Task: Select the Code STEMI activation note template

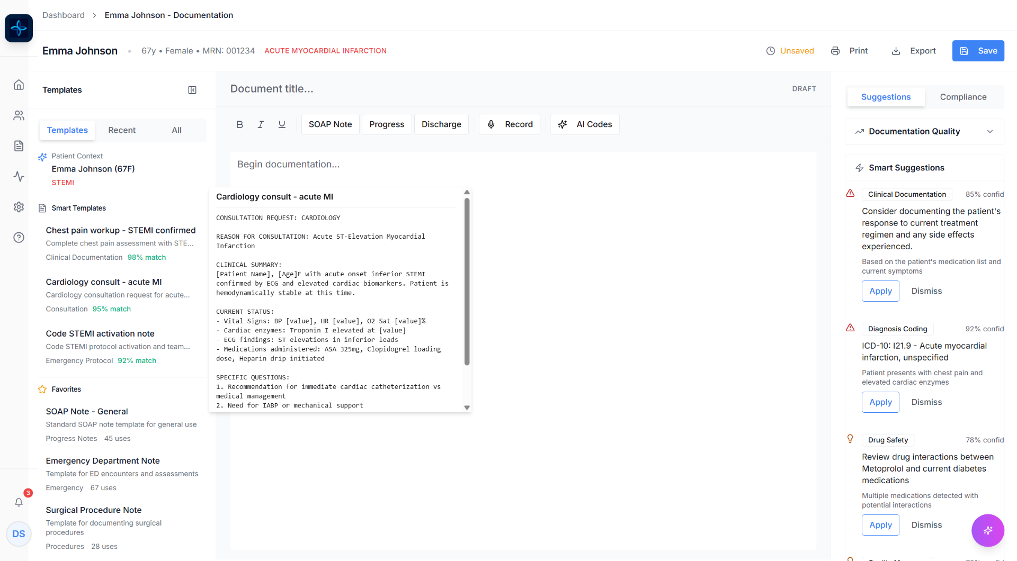Action: [121, 347]
